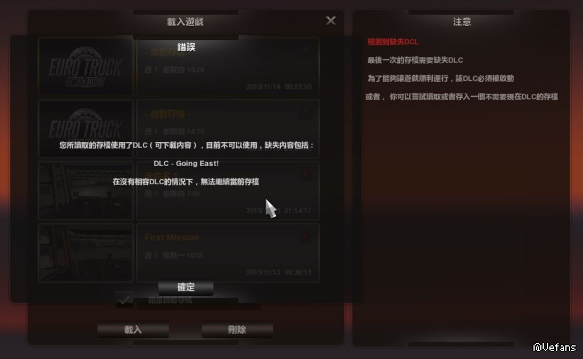Select the autosave entry dated 2015/11/14 00:23:10
Image resolution: width=583 pixels, height=359 pixels.
click(228, 66)
